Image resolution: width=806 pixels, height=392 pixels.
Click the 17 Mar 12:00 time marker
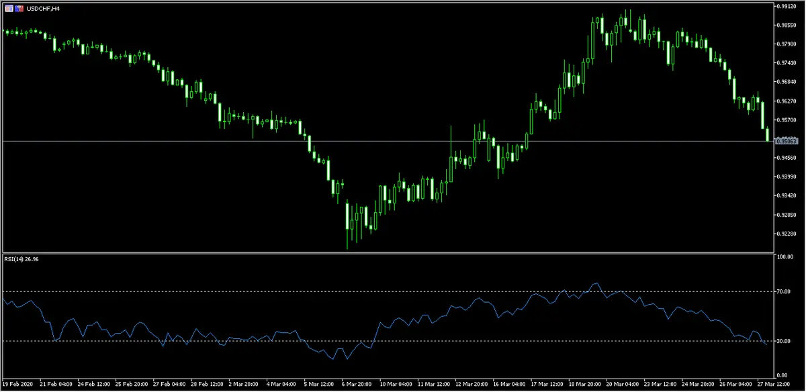[546, 386]
